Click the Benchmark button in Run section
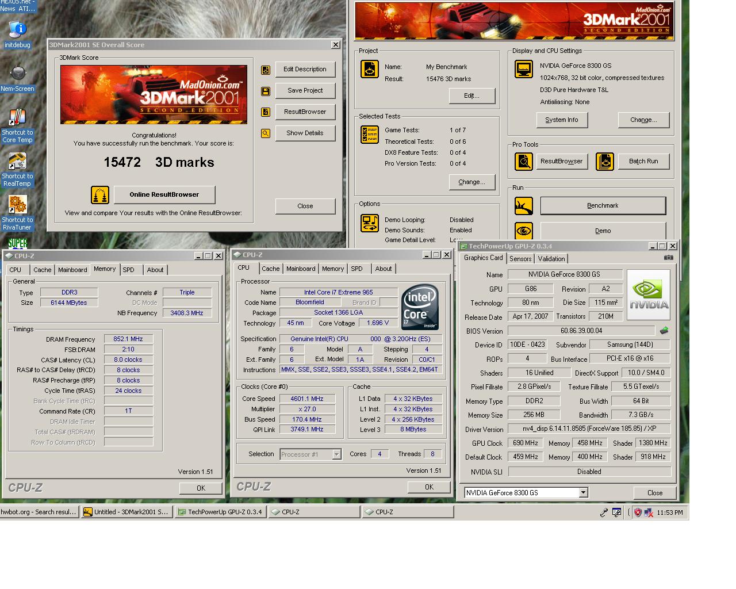The image size is (736, 589). pos(603,205)
